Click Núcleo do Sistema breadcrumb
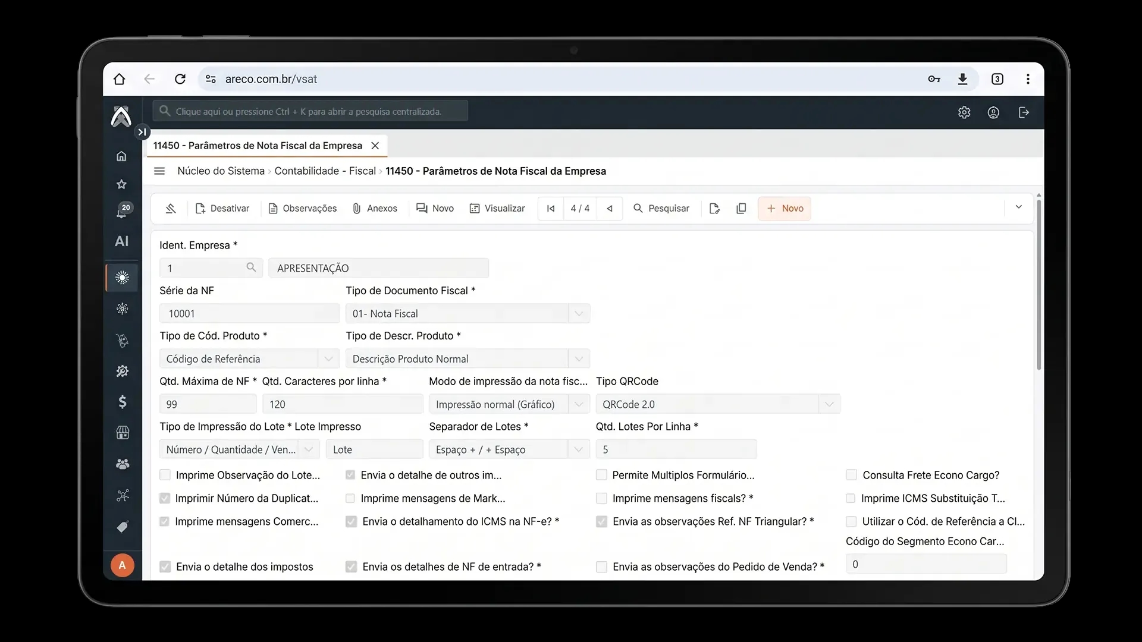This screenshot has height=642, width=1142. click(221, 171)
